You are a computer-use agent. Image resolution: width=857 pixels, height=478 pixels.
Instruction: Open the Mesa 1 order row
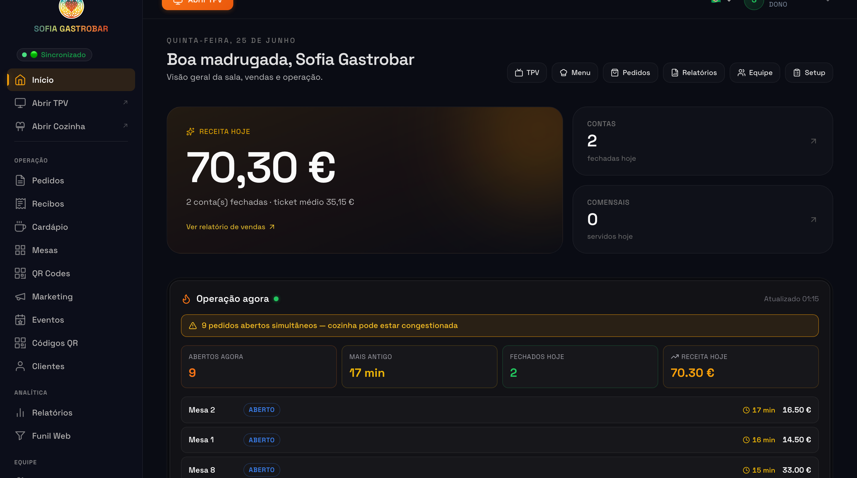pos(500,440)
